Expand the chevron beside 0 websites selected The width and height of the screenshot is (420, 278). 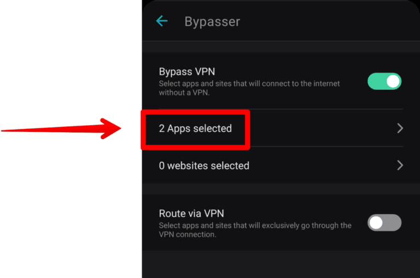pyautogui.click(x=400, y=165)
